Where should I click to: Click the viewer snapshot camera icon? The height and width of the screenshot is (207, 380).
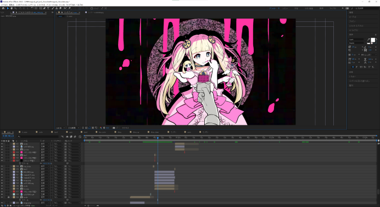114,128
